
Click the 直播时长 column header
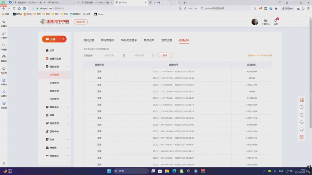tap(252, 65)
